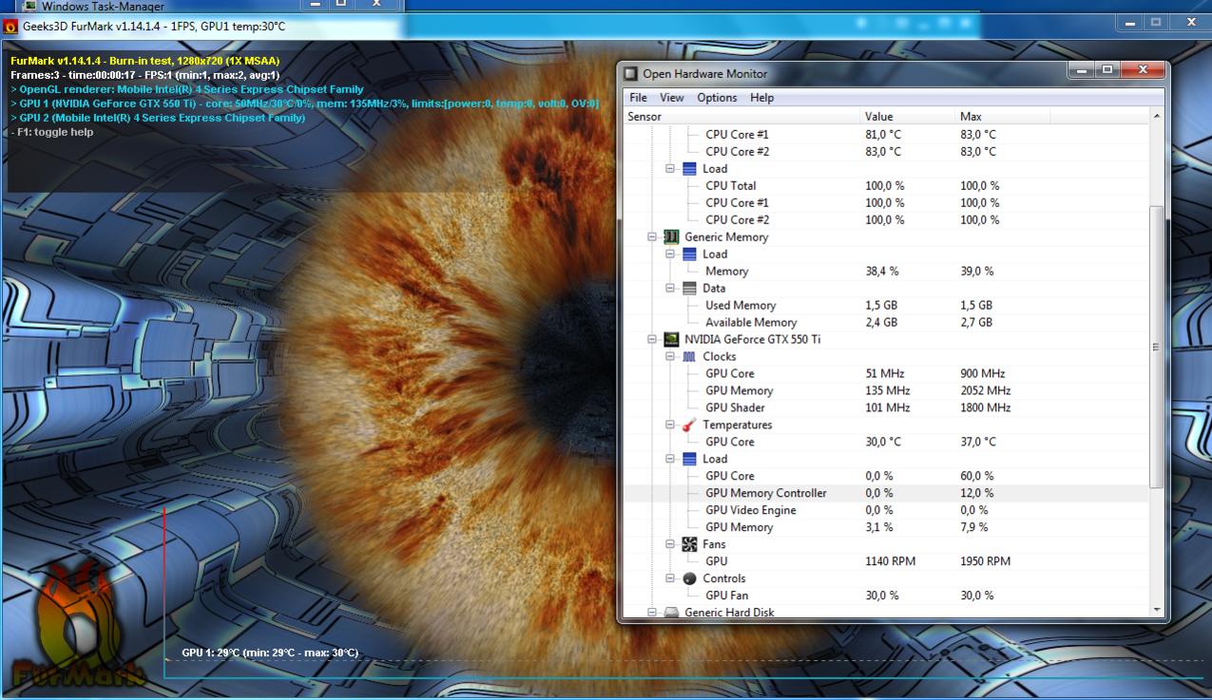1212x700 pixels.
Task: Collapse the memory Load group under Generic Memory
Action: point(670,255)
